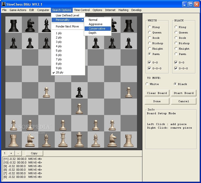
Task: Click the white pawn on f2
Action: point(96,125)
